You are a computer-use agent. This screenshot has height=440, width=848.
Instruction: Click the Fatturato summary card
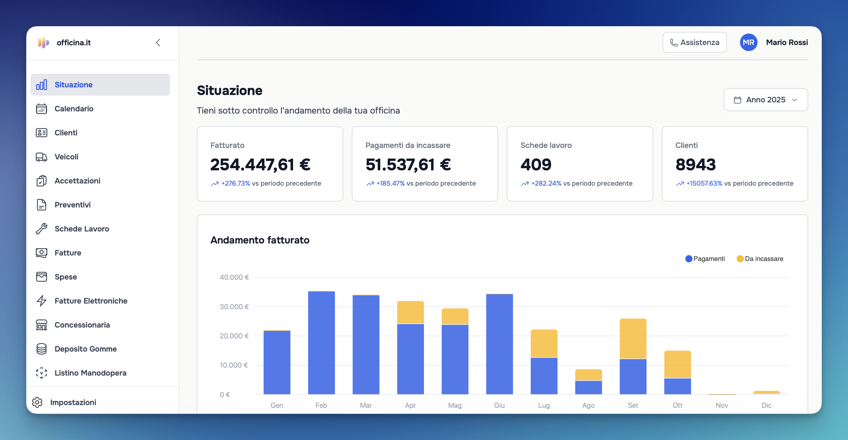click(x=270, y=164)
